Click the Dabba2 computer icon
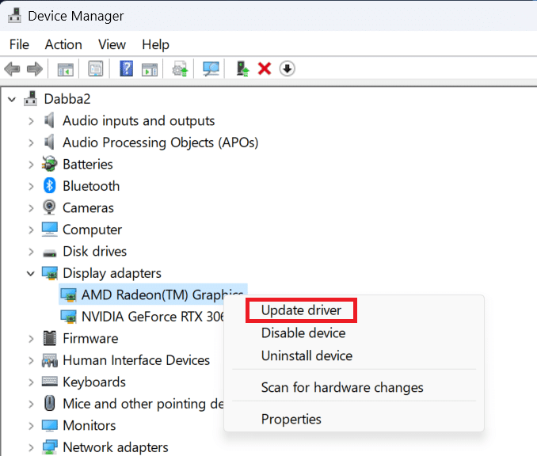 (30, 99)
